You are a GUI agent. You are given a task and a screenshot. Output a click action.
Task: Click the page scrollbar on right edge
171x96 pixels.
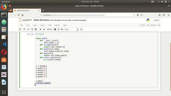click(x=170, y=67)
